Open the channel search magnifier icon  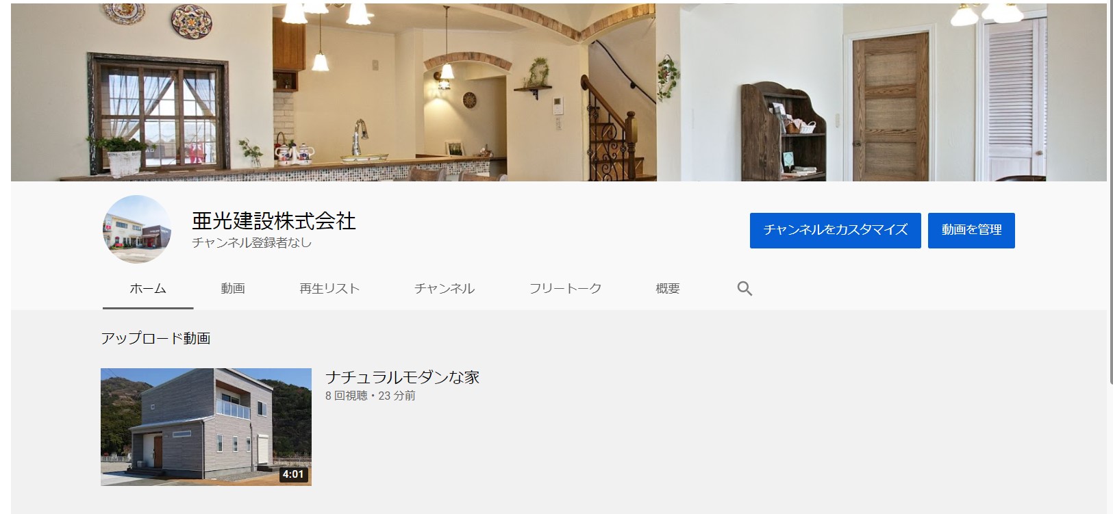[x=745, y=288]
